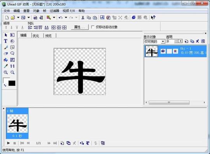Activate the context help pointer icon
Image resolution: width=210 pixels, height=154 pixels.
pyautogui.click(x=153, y=17)
